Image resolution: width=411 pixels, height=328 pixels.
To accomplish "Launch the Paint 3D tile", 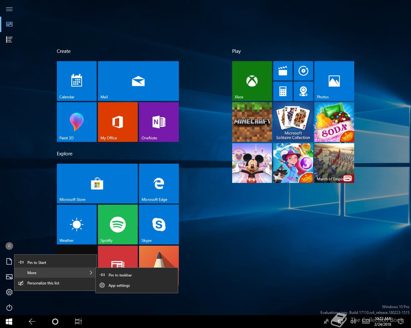I will pyautogui.click(x=77, y=122).
